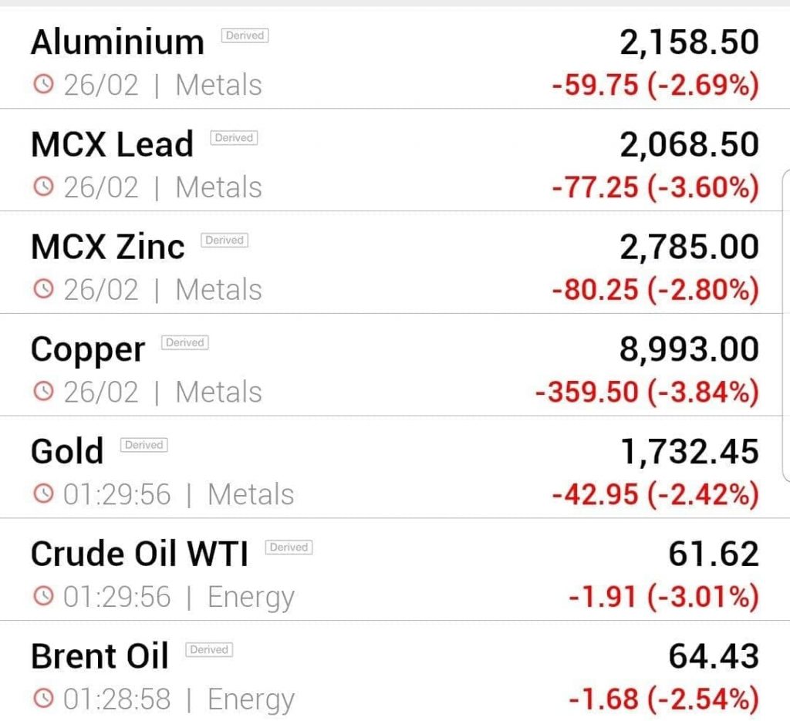Viewport: 790px width, 721px height.
Task: Click the clock icon under MCX Zinc
Action: [x=43, y=289]
